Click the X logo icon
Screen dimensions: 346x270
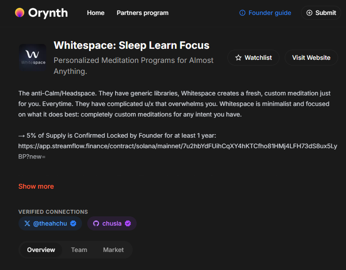(27, 223)
